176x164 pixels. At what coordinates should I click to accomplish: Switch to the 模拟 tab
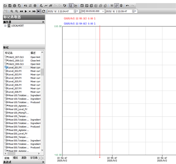coord(15,158)
